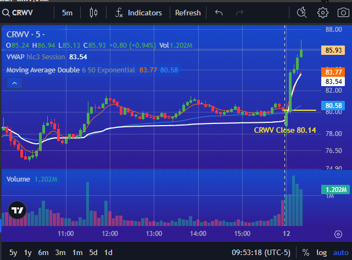This screenshot has width=352, height=260.
Task: Click the CRWV Close 80.14 annotation
Action: [x=285, y=130]
